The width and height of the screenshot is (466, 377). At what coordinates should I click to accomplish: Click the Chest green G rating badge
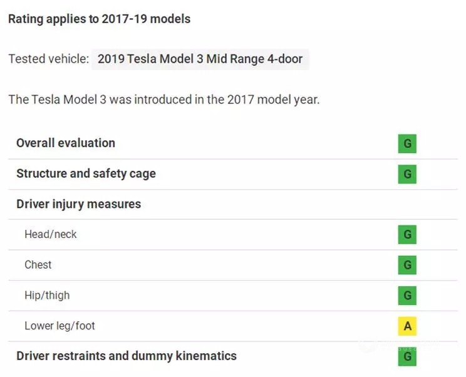[407, 265]
